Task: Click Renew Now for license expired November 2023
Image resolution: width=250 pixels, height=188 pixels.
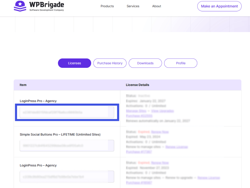Action: coord(160,163)
